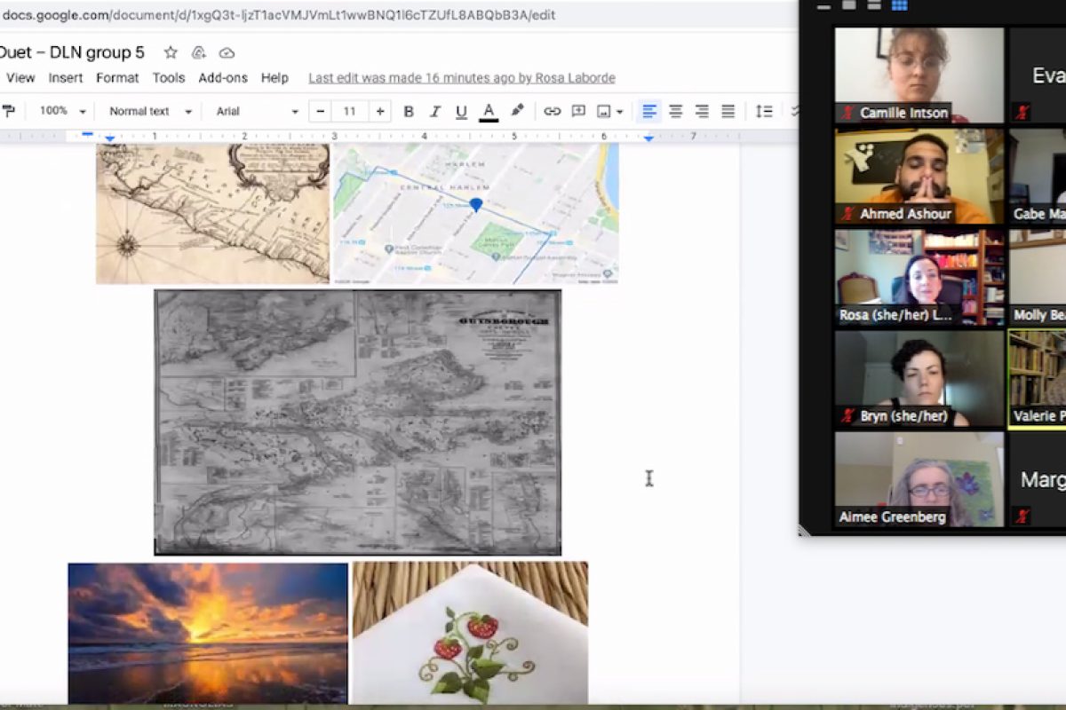1066x710 pixels.
Task: Select justified text alignment
Action: point(728,111)
